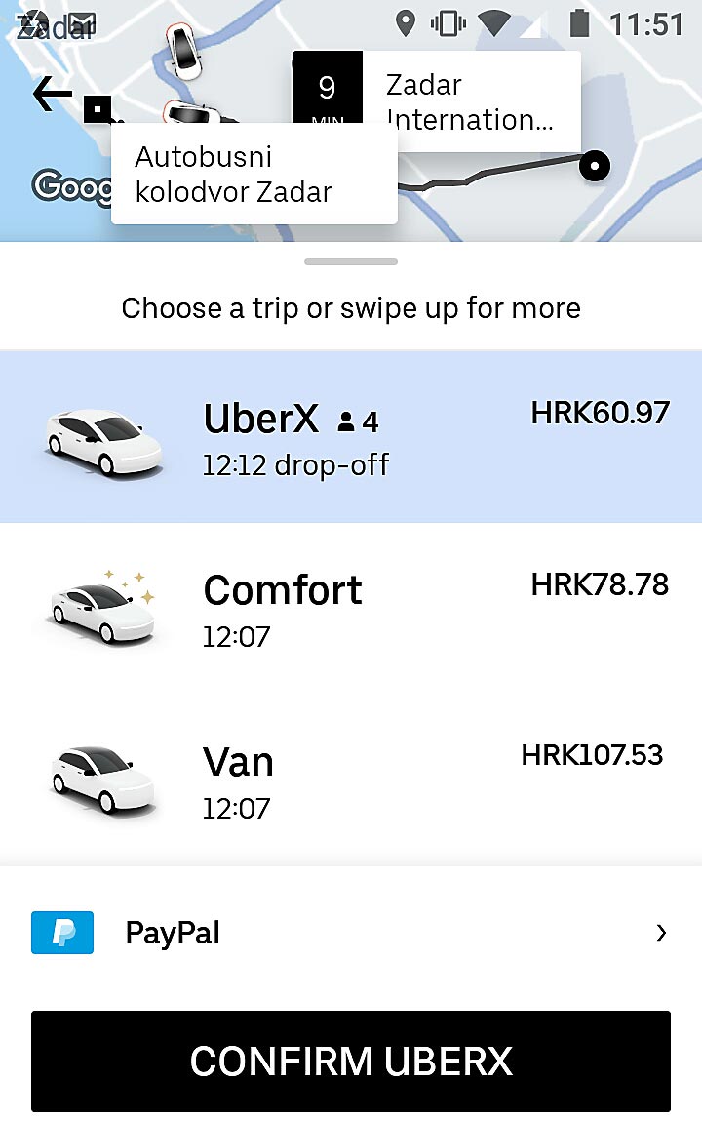Tap the location icon in status bar
This screenshot has width=702, height=1123.
point(406,22)
